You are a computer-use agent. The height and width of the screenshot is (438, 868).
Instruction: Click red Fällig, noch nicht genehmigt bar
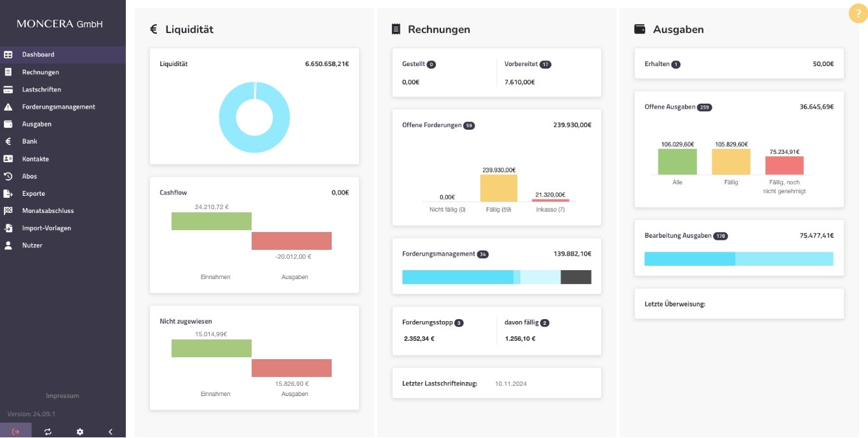click(x=784, y=165)
